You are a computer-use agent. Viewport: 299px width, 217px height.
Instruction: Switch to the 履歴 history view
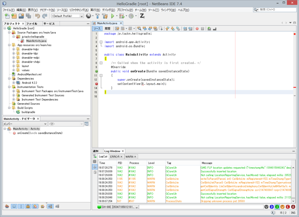(x=107, y=29)
